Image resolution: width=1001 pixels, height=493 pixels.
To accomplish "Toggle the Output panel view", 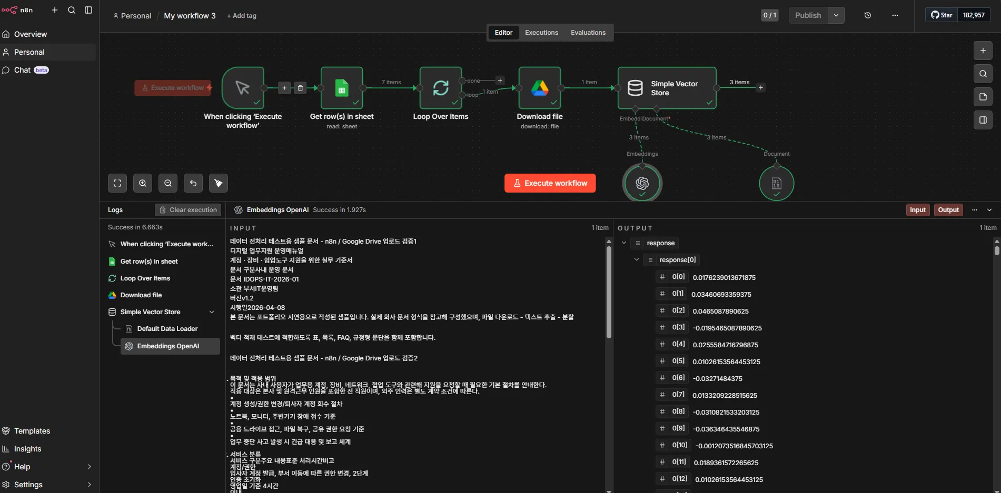I will (948, 210).
